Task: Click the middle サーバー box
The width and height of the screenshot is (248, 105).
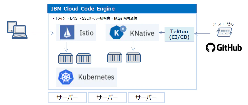Action: pyautogui.click(x=107, y=98)
